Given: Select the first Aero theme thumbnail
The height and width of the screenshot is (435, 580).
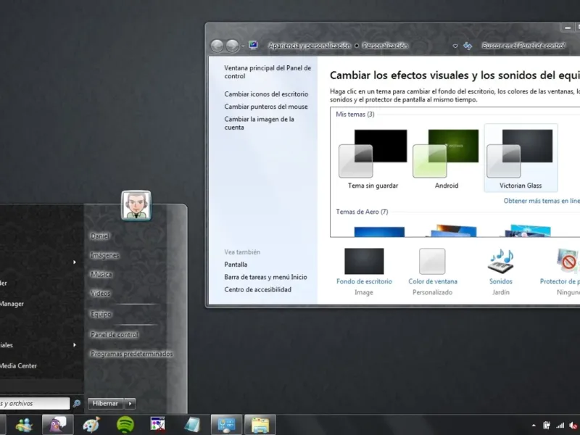Looking at the screenshot, I should click(x=379, y=231).
